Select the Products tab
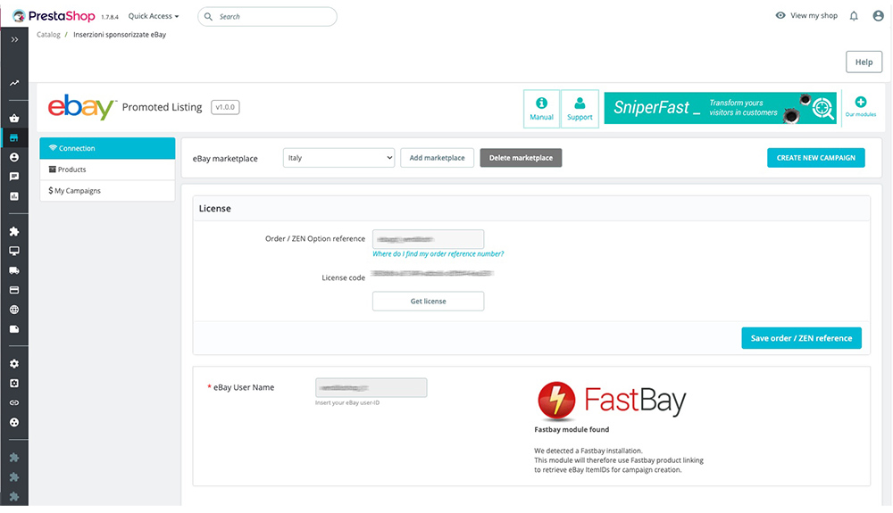Image resolution: width=893 pixels, height=513 pixels. tap(108, 170)
